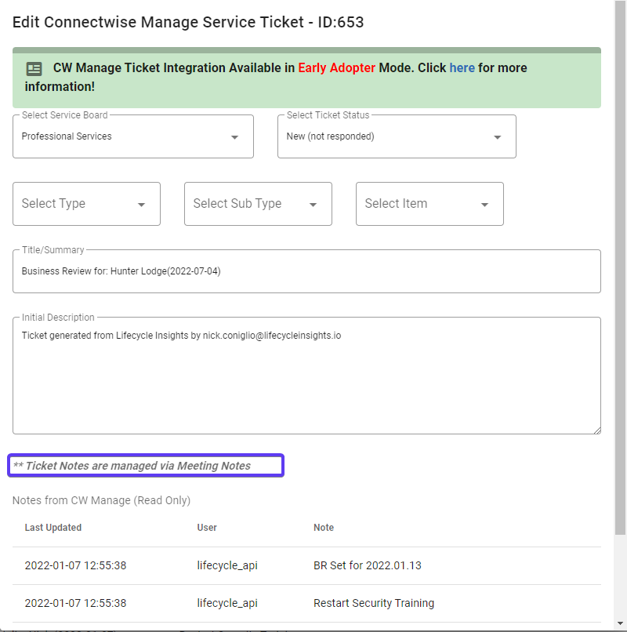The image size is (627, 632).
Task: Click the vertical scrollbar thumb
Action: click(x=621, y=267)
